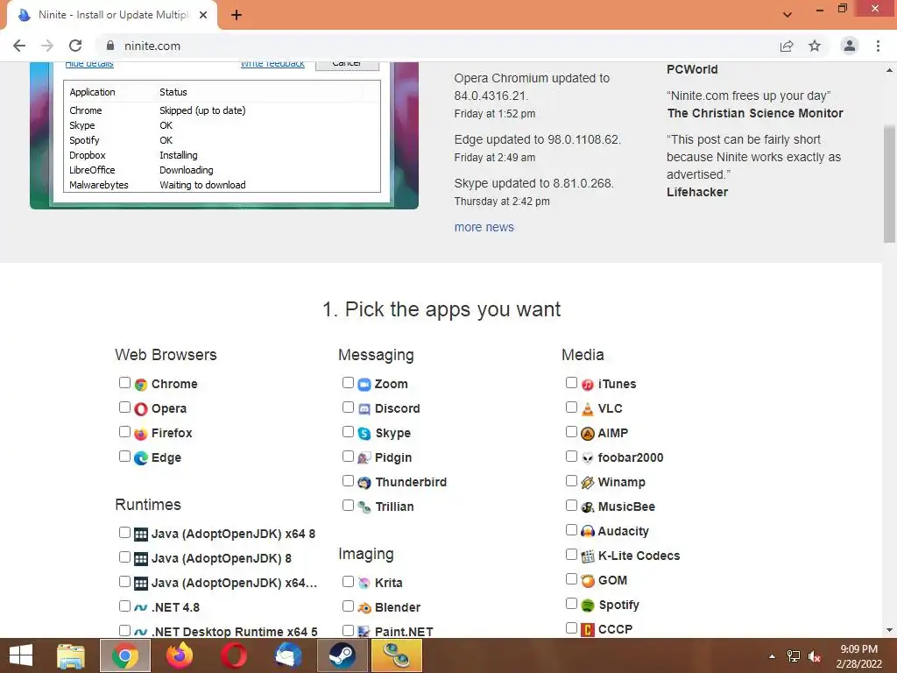The image size is (897, 673).
Task: Share this page via share icon
Action: [787, 46]
